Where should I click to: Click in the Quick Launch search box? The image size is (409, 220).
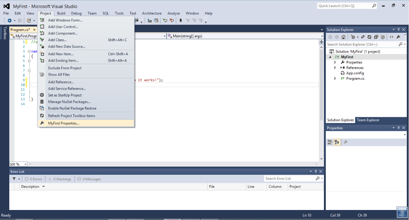[x=344, y=6]
